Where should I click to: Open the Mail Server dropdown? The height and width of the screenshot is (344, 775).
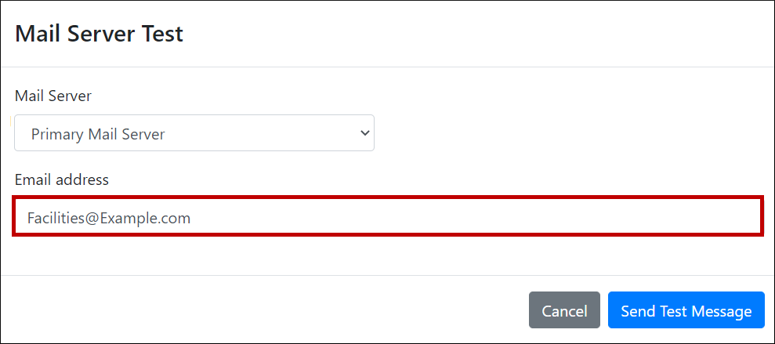click(194, 133)
